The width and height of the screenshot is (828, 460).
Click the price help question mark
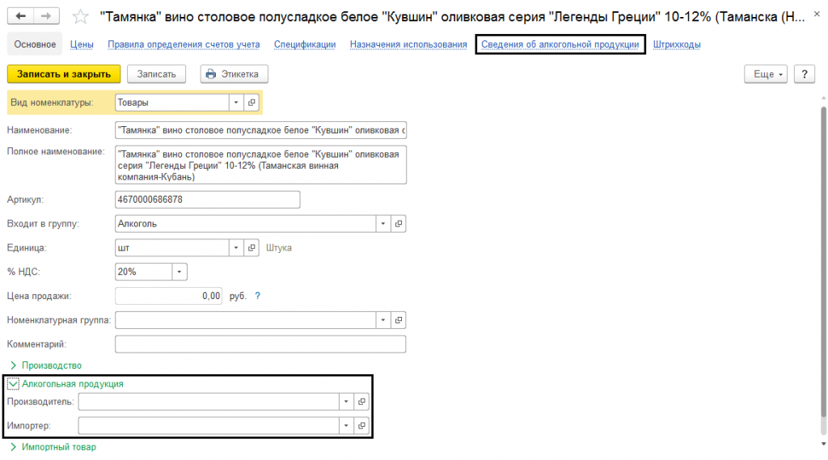258,296
